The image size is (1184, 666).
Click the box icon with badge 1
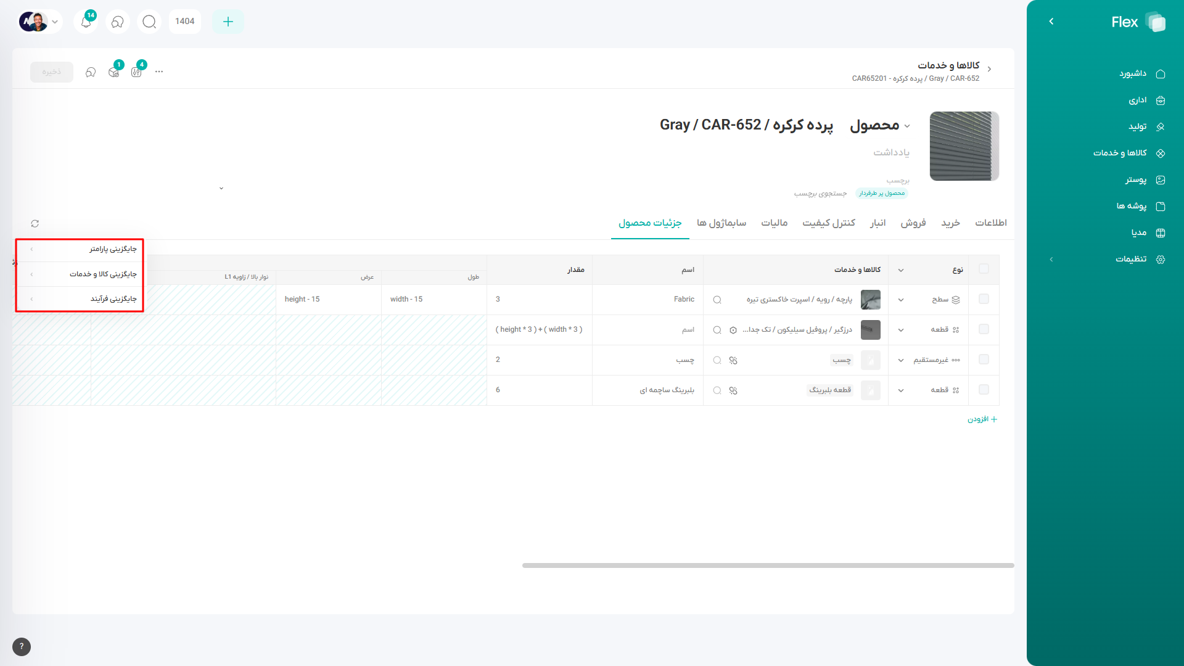(x=114, y=72)
